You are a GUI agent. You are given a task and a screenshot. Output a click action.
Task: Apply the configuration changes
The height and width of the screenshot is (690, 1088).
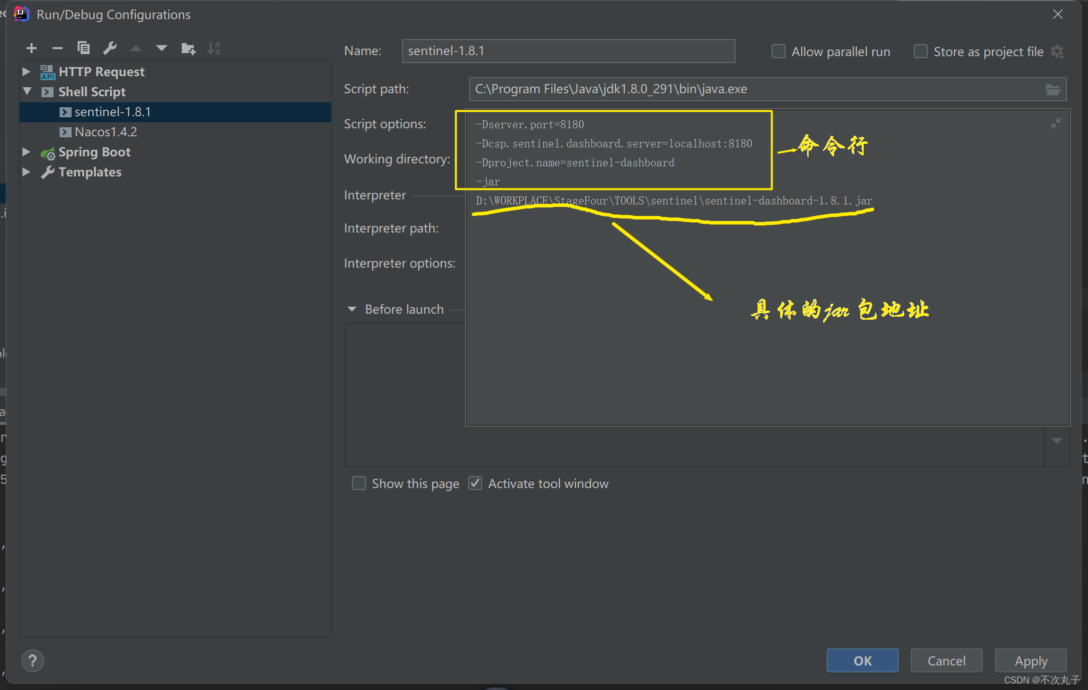(x=1030, y=660)
